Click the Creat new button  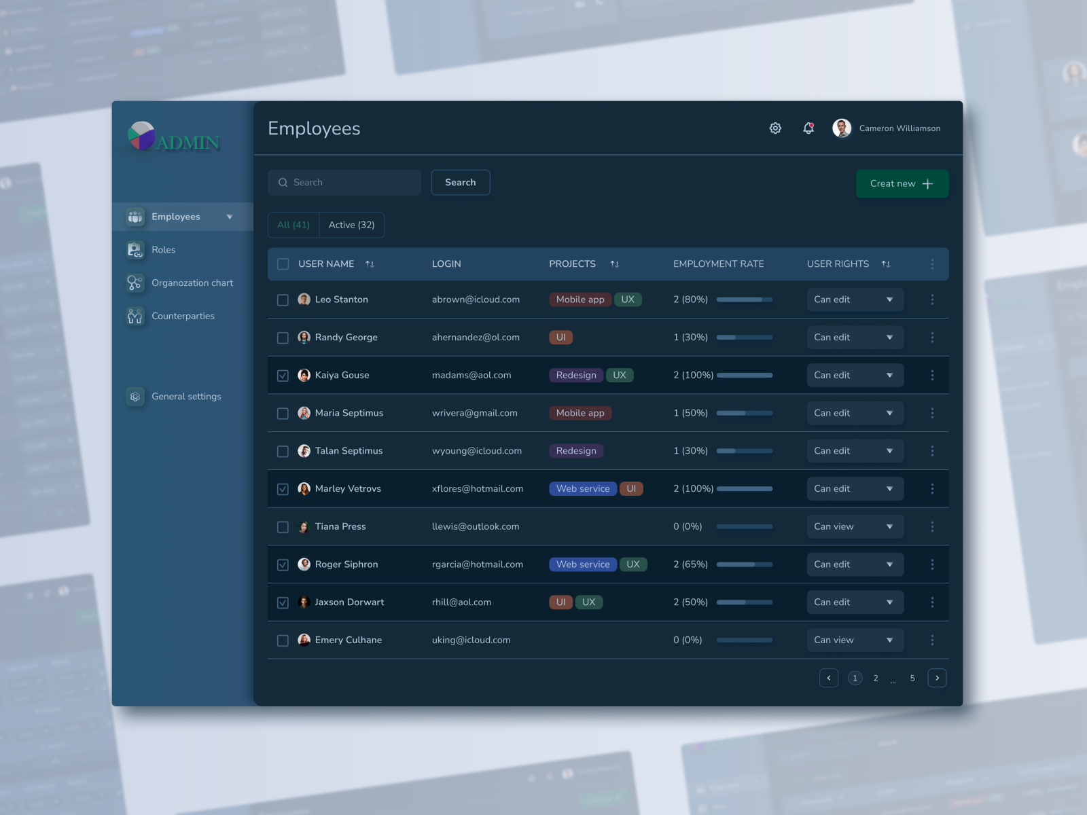coord(902,183)
